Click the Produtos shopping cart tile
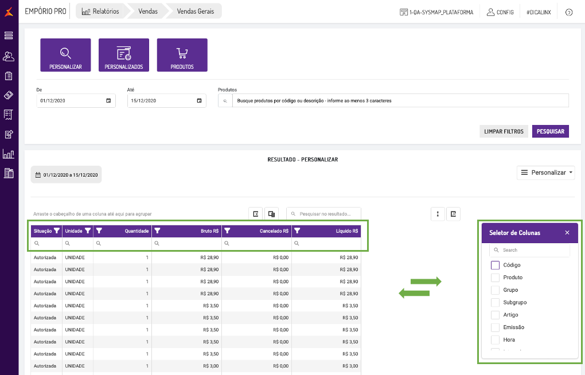This screenshot has height=375, width=585. coord(182,55)
